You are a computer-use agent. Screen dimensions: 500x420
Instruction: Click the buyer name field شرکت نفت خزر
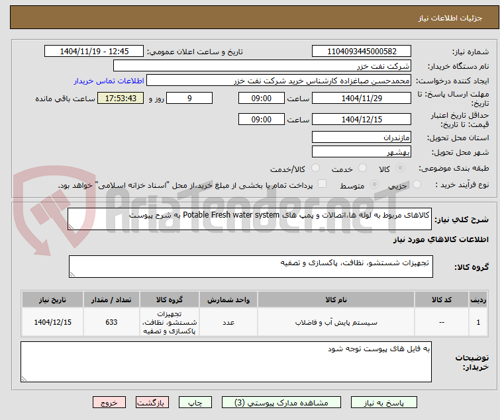tap(262, 66)
